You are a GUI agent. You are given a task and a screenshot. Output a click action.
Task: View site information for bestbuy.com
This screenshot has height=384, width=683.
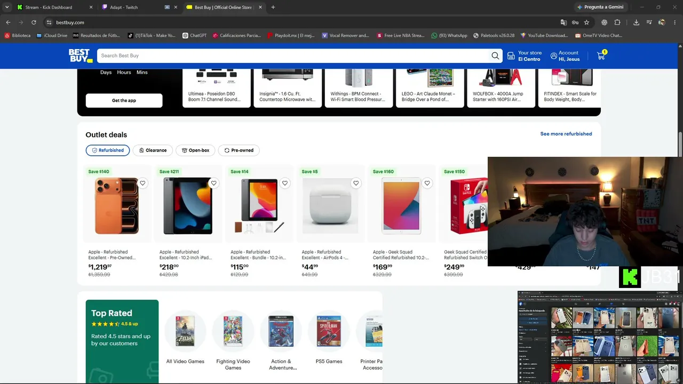pos(49,22)
